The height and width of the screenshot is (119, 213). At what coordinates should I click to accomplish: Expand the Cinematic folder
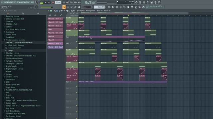[9, 21]
